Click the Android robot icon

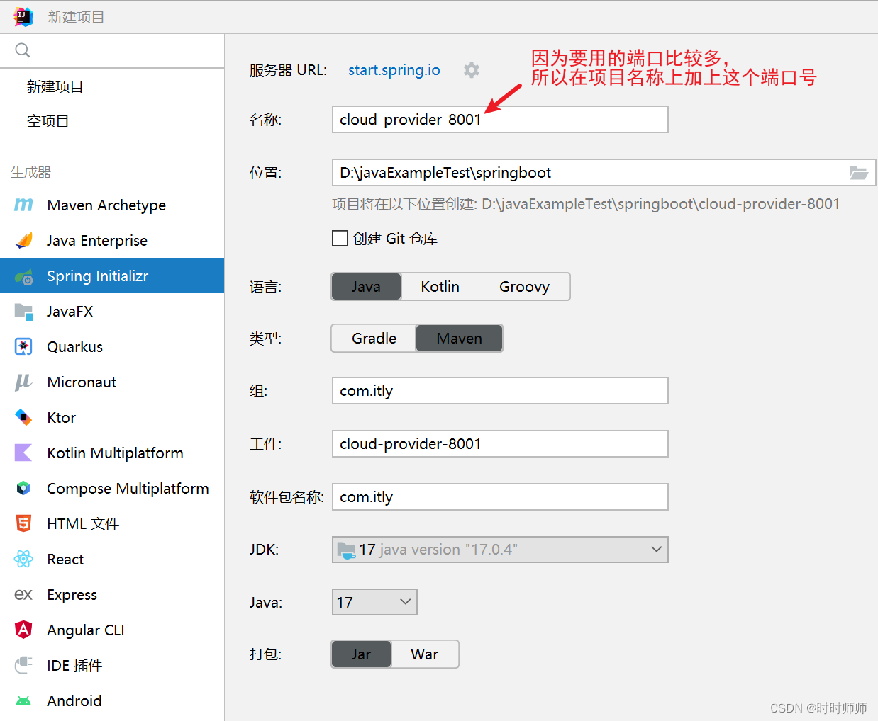tap(23, 700)
